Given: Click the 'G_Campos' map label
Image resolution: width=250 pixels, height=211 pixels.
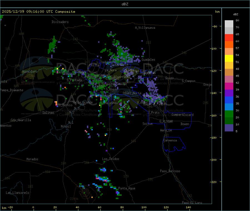Looking at the screenshot, I should pos(189,81).
